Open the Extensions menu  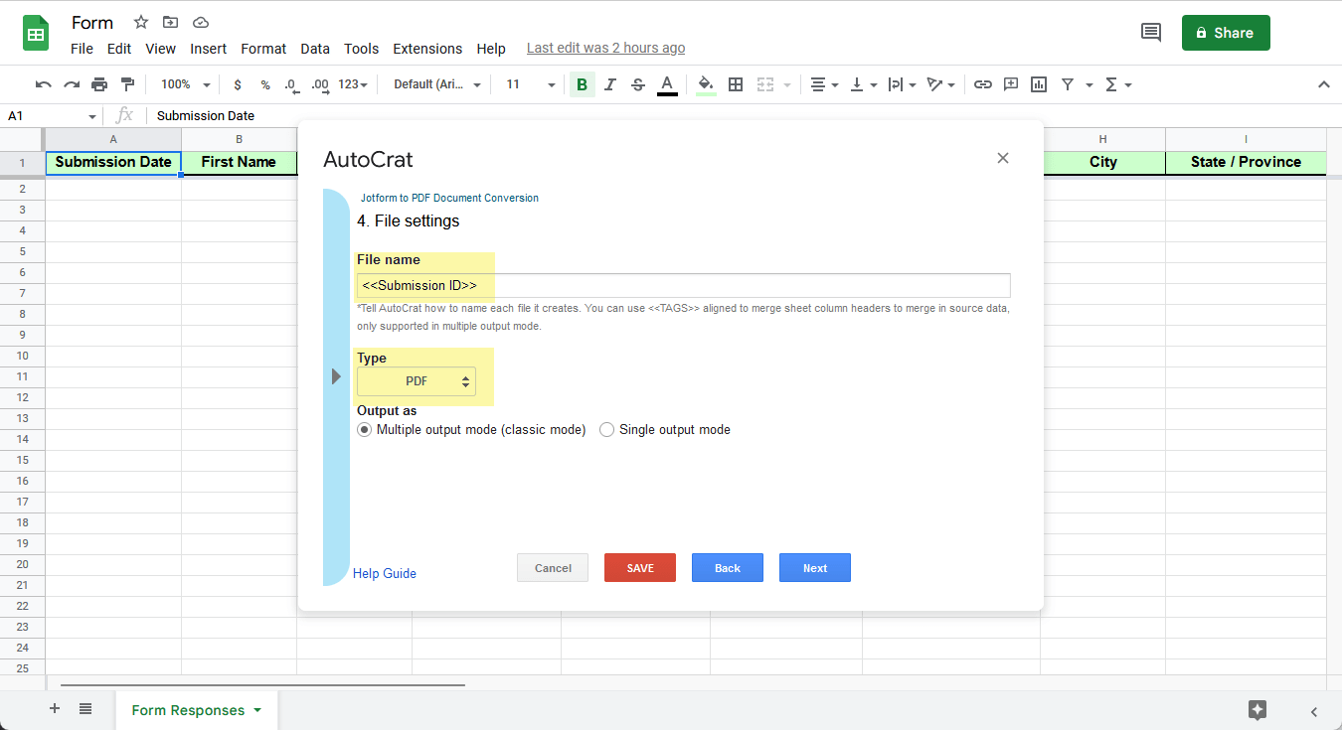coord(427,49)
